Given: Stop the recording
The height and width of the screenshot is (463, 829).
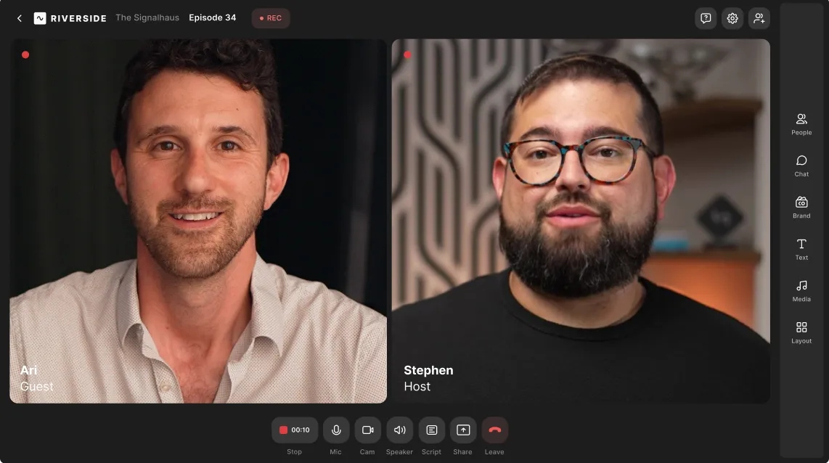Looking at the screenshot, I should [x=294, y=430].
